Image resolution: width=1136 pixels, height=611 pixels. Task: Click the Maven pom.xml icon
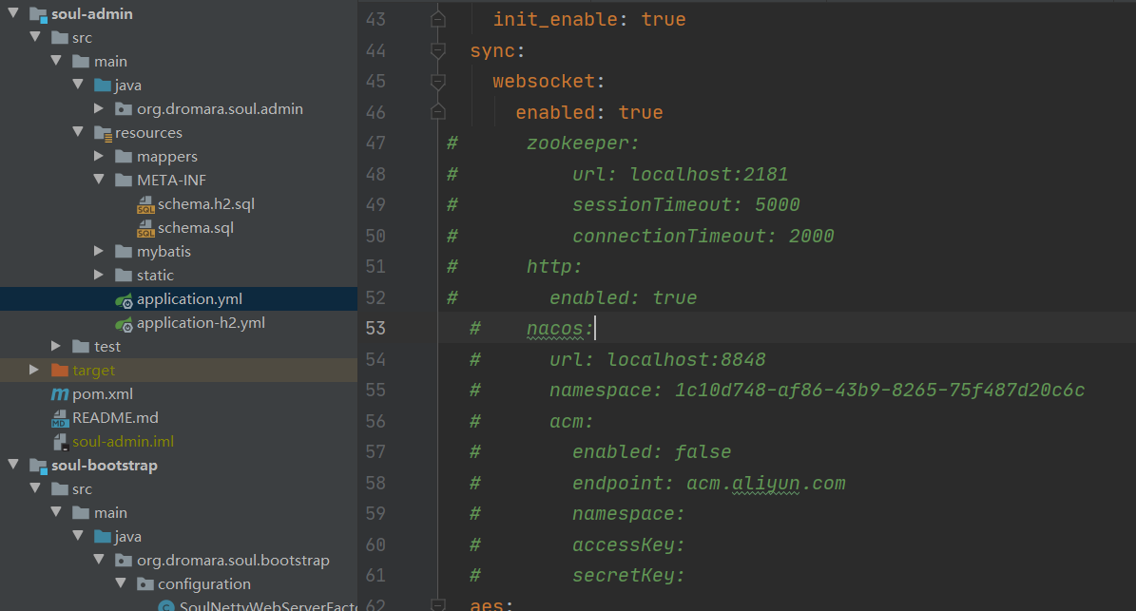point(60,394)
